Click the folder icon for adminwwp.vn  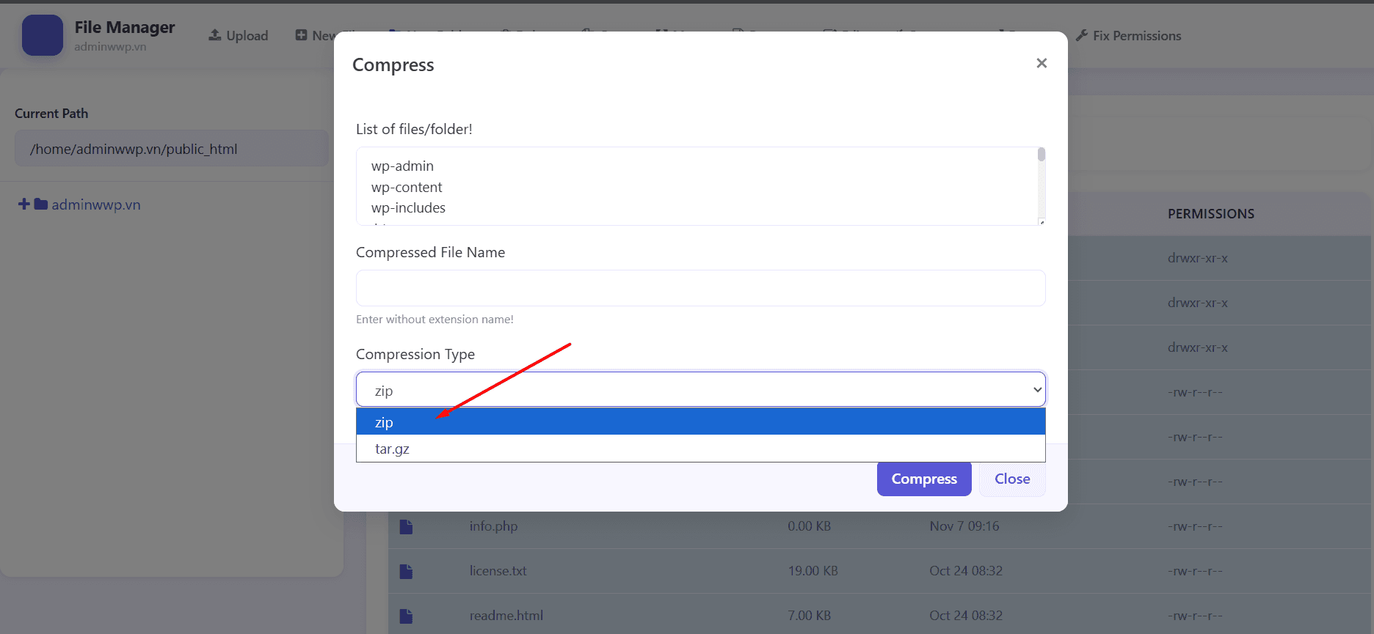tap(41, 204)
